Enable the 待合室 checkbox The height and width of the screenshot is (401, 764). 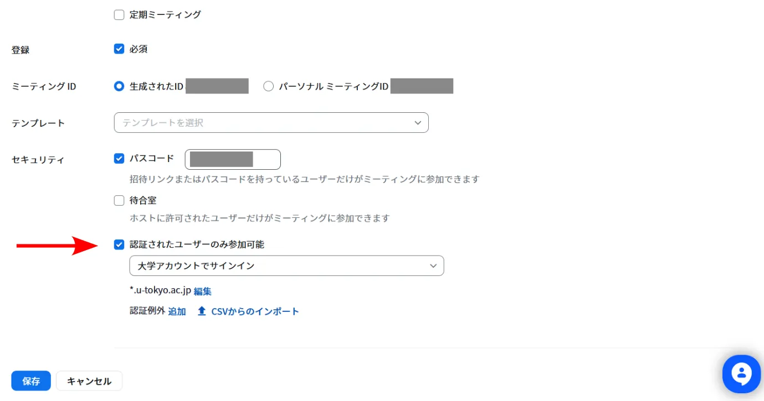pos(119,200)
